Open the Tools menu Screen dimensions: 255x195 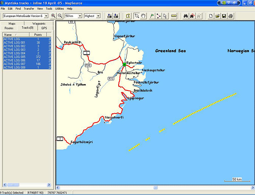coord(49,9)
